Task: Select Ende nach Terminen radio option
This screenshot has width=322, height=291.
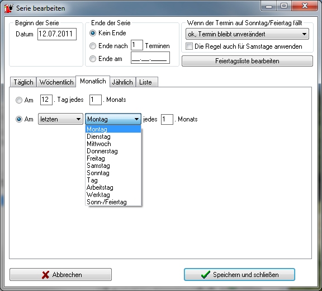Action: coord(93,46)
